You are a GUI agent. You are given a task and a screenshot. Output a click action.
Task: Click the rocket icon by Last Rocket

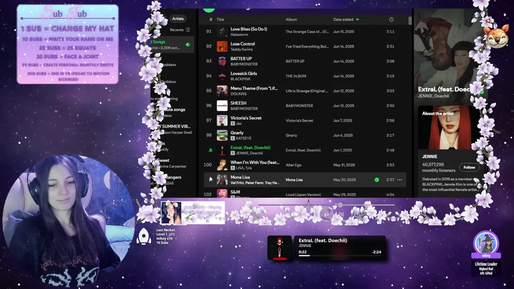[144, 236]
